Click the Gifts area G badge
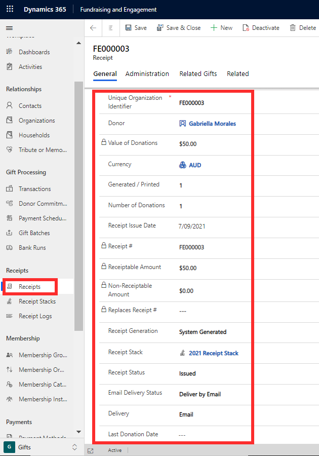Screen dimensions: 319x456 point(9,447)
